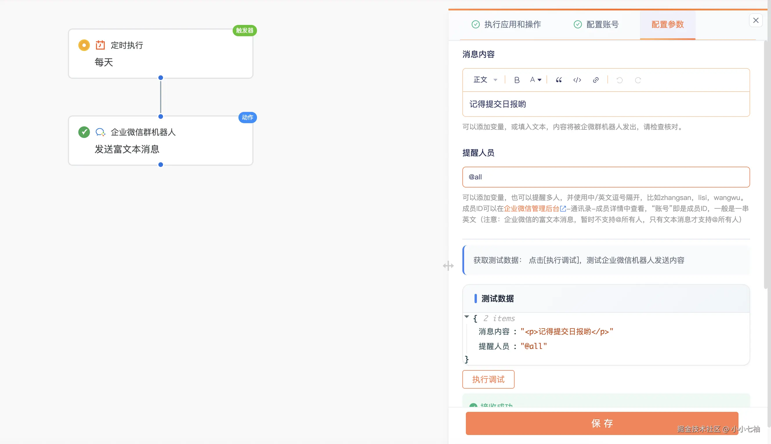Open the font color A dropdown

click(x=535, y=80)
